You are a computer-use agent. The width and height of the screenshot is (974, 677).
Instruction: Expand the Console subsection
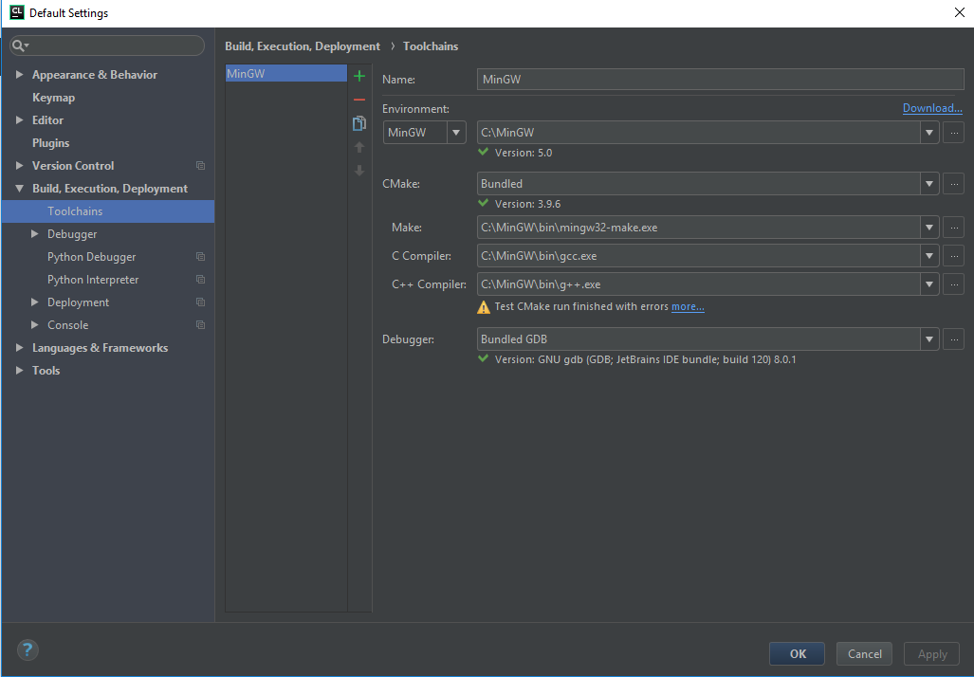pyautogui.click(x=35, y=325)
